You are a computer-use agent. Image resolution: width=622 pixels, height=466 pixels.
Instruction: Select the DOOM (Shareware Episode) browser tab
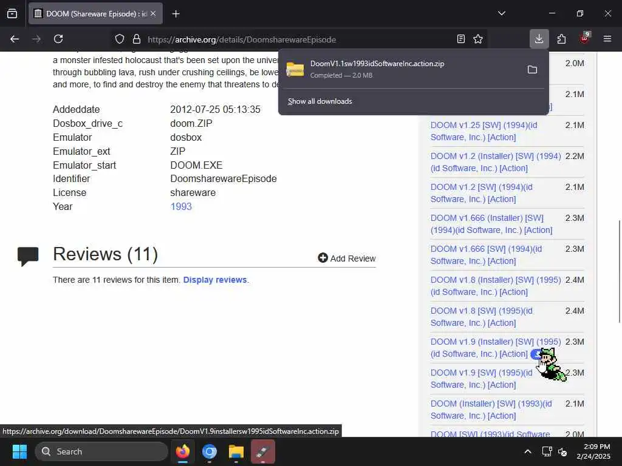click(x=95, y=14)
